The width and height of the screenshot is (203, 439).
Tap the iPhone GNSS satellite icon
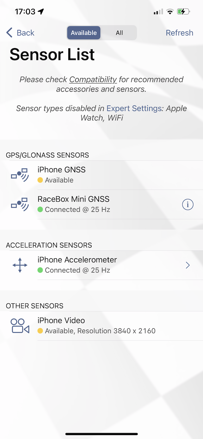[x=20, y=175]
